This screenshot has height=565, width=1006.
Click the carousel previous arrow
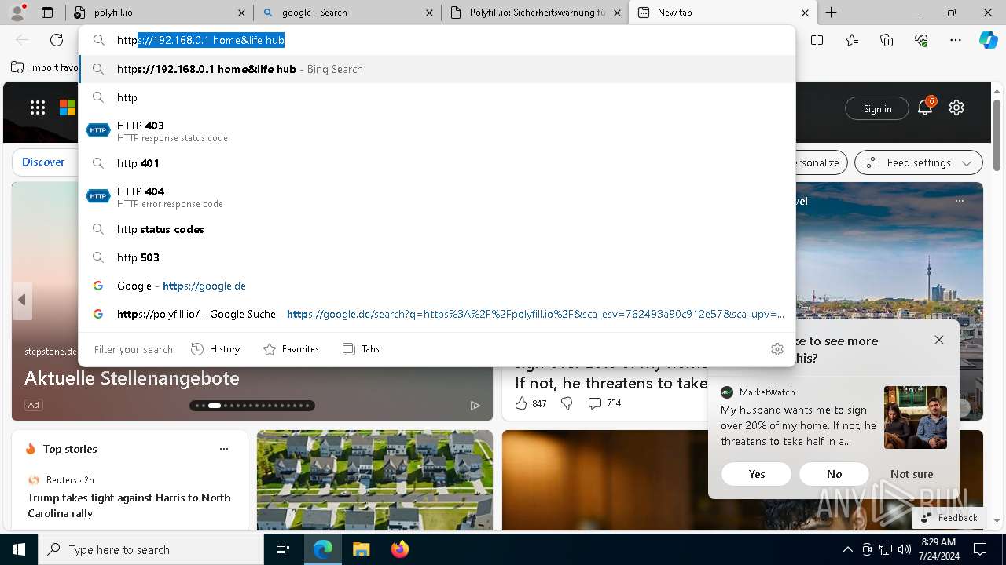click(22, 300)
